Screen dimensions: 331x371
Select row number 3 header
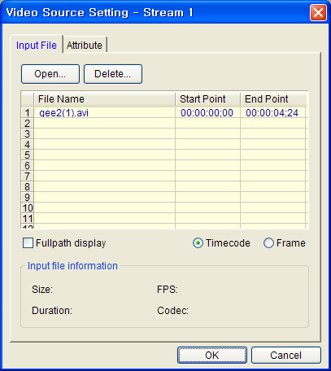[x=28, y=133]
